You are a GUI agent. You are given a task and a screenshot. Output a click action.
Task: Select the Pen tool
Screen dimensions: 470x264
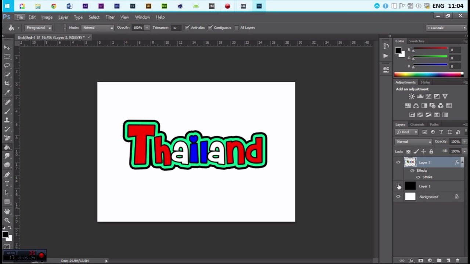7,175
